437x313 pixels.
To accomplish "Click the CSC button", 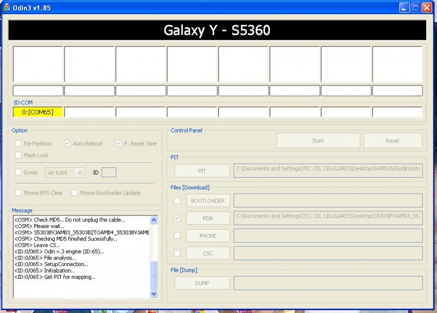I will [208, 253].
